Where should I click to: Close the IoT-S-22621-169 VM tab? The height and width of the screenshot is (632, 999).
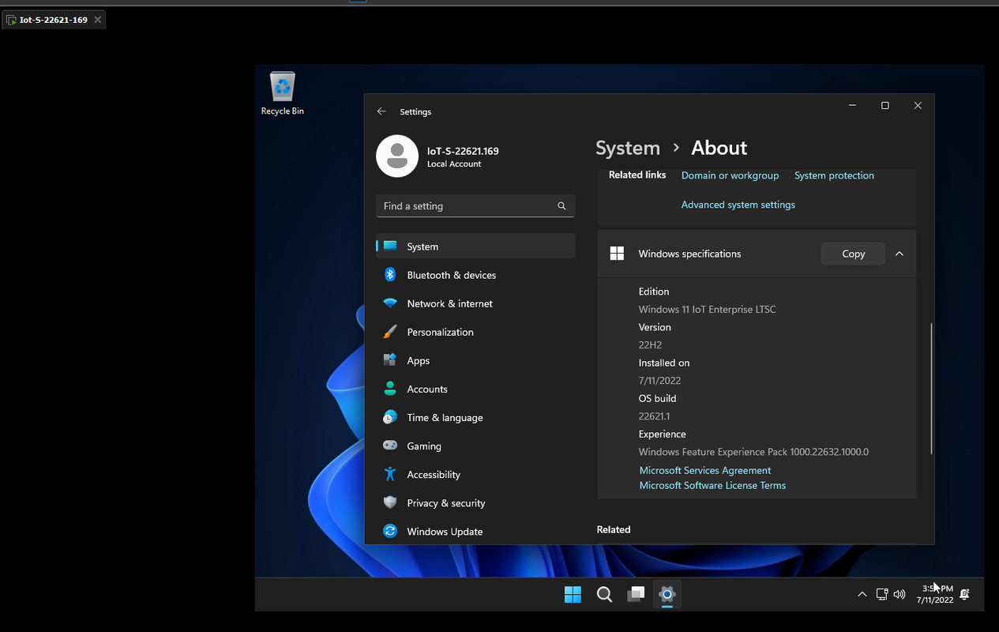point(98,20)
